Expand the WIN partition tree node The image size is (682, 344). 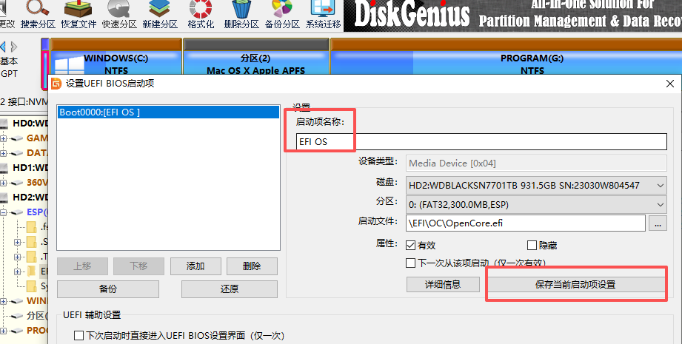pyautogui.click(x=3, y=301)
